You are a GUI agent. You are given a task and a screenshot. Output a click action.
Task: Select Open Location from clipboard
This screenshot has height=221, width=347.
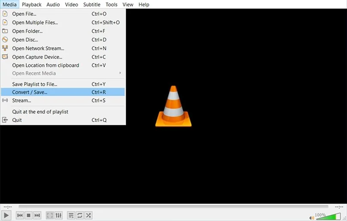tap(63, 66)
